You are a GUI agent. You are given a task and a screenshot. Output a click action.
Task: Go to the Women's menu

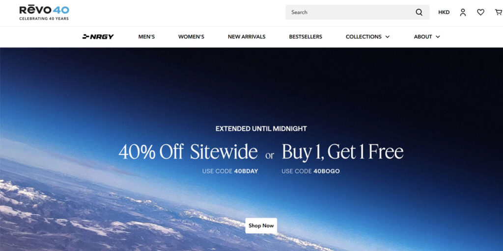[x=191, y=37]
